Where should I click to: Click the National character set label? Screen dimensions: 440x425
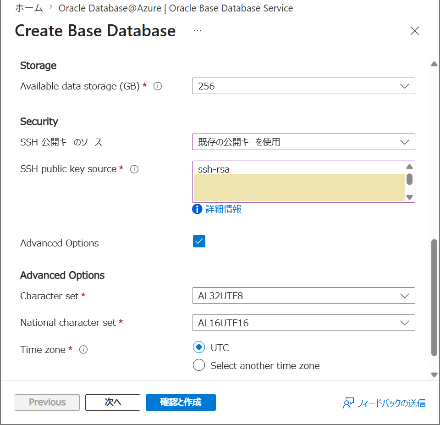pos(68,323)
